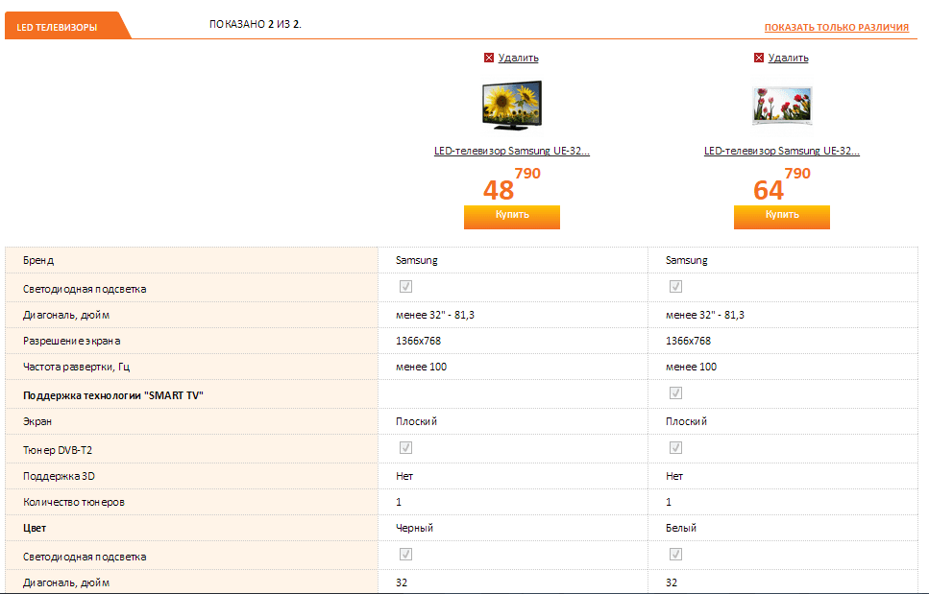929x594 pixels.
Task: Click Удалить link for black Samsung TV
Action: coord(518,58)
